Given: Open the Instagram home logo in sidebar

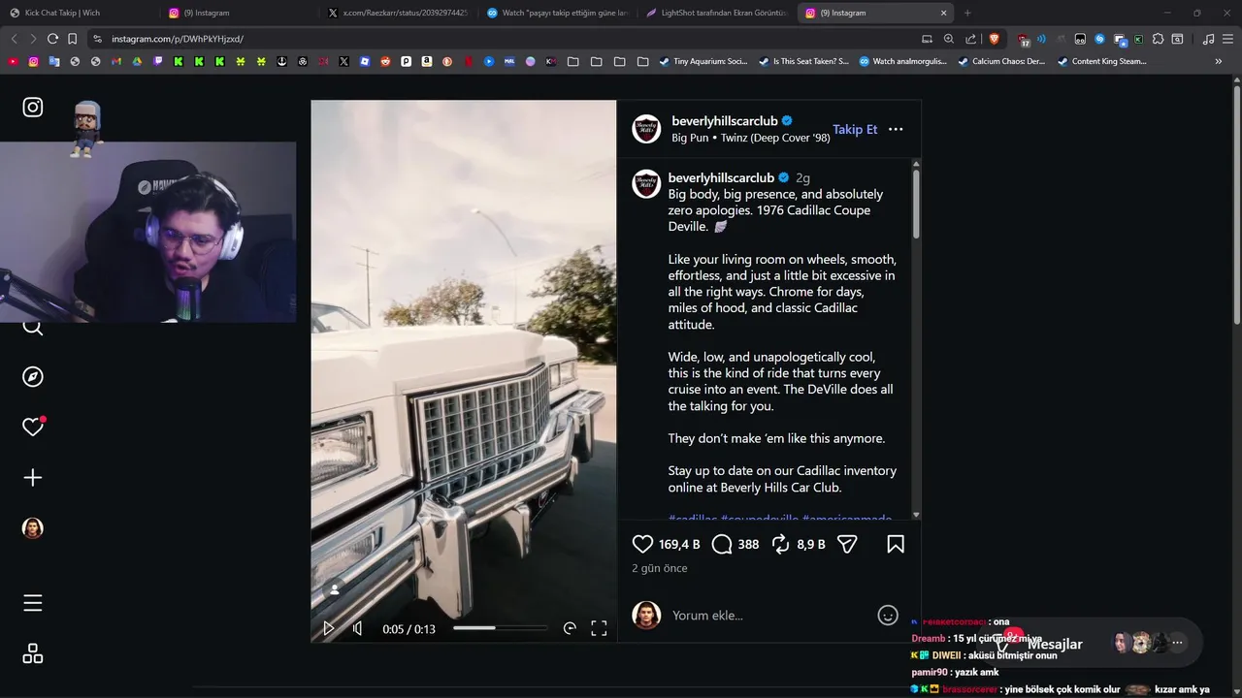Looking at the screenshot, I should coord(33,108).
